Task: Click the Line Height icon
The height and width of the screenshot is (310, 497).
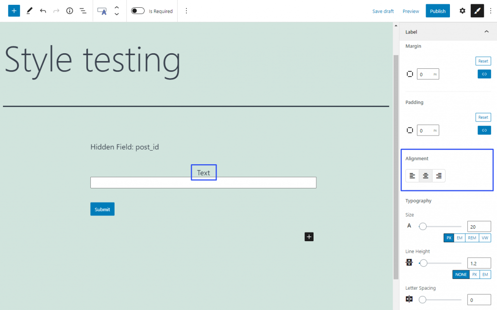Action: pyautogui.click(x=409, y=262)
